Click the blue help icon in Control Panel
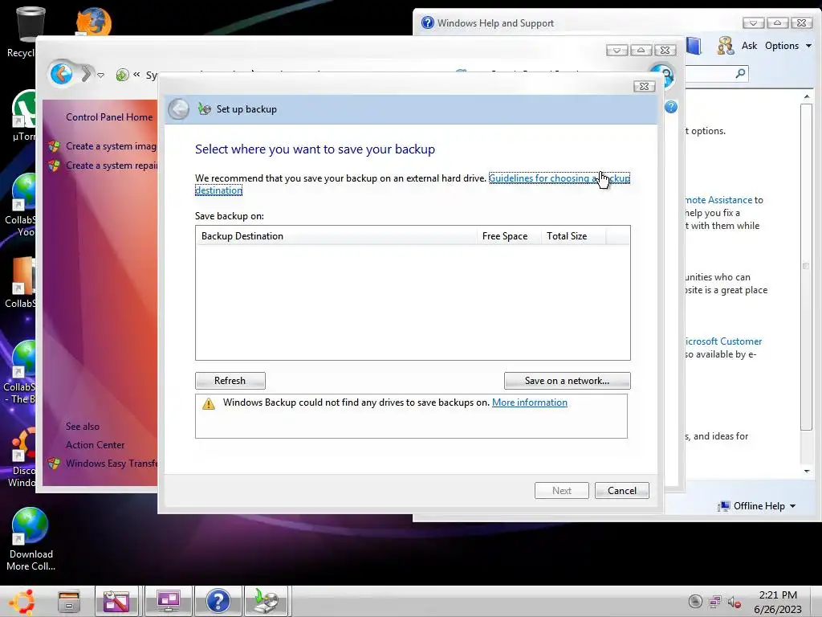Viewport: 822px width, 617px height. [x=671, y=107]
